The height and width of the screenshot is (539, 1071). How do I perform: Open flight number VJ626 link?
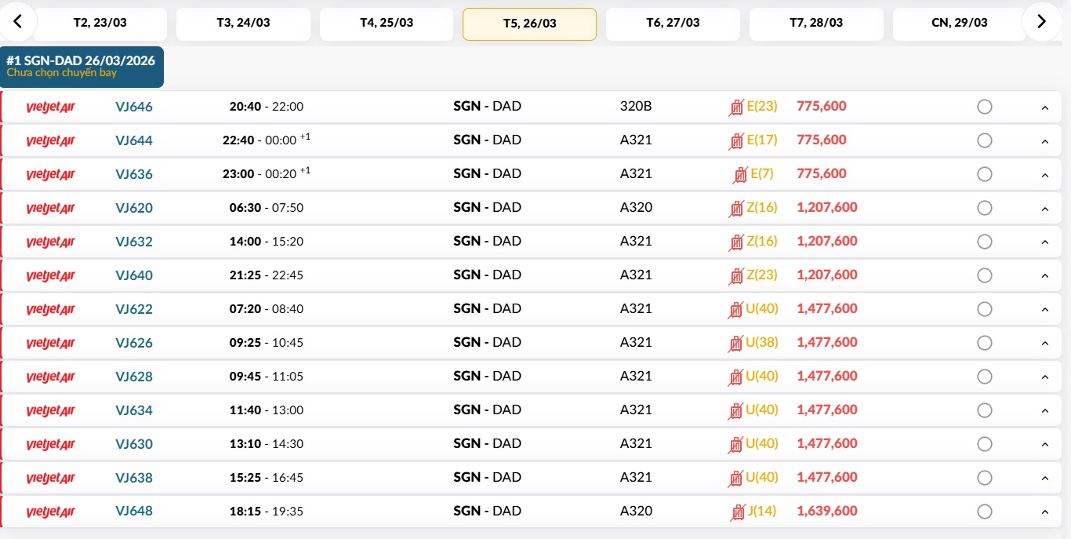pos(134,343)
